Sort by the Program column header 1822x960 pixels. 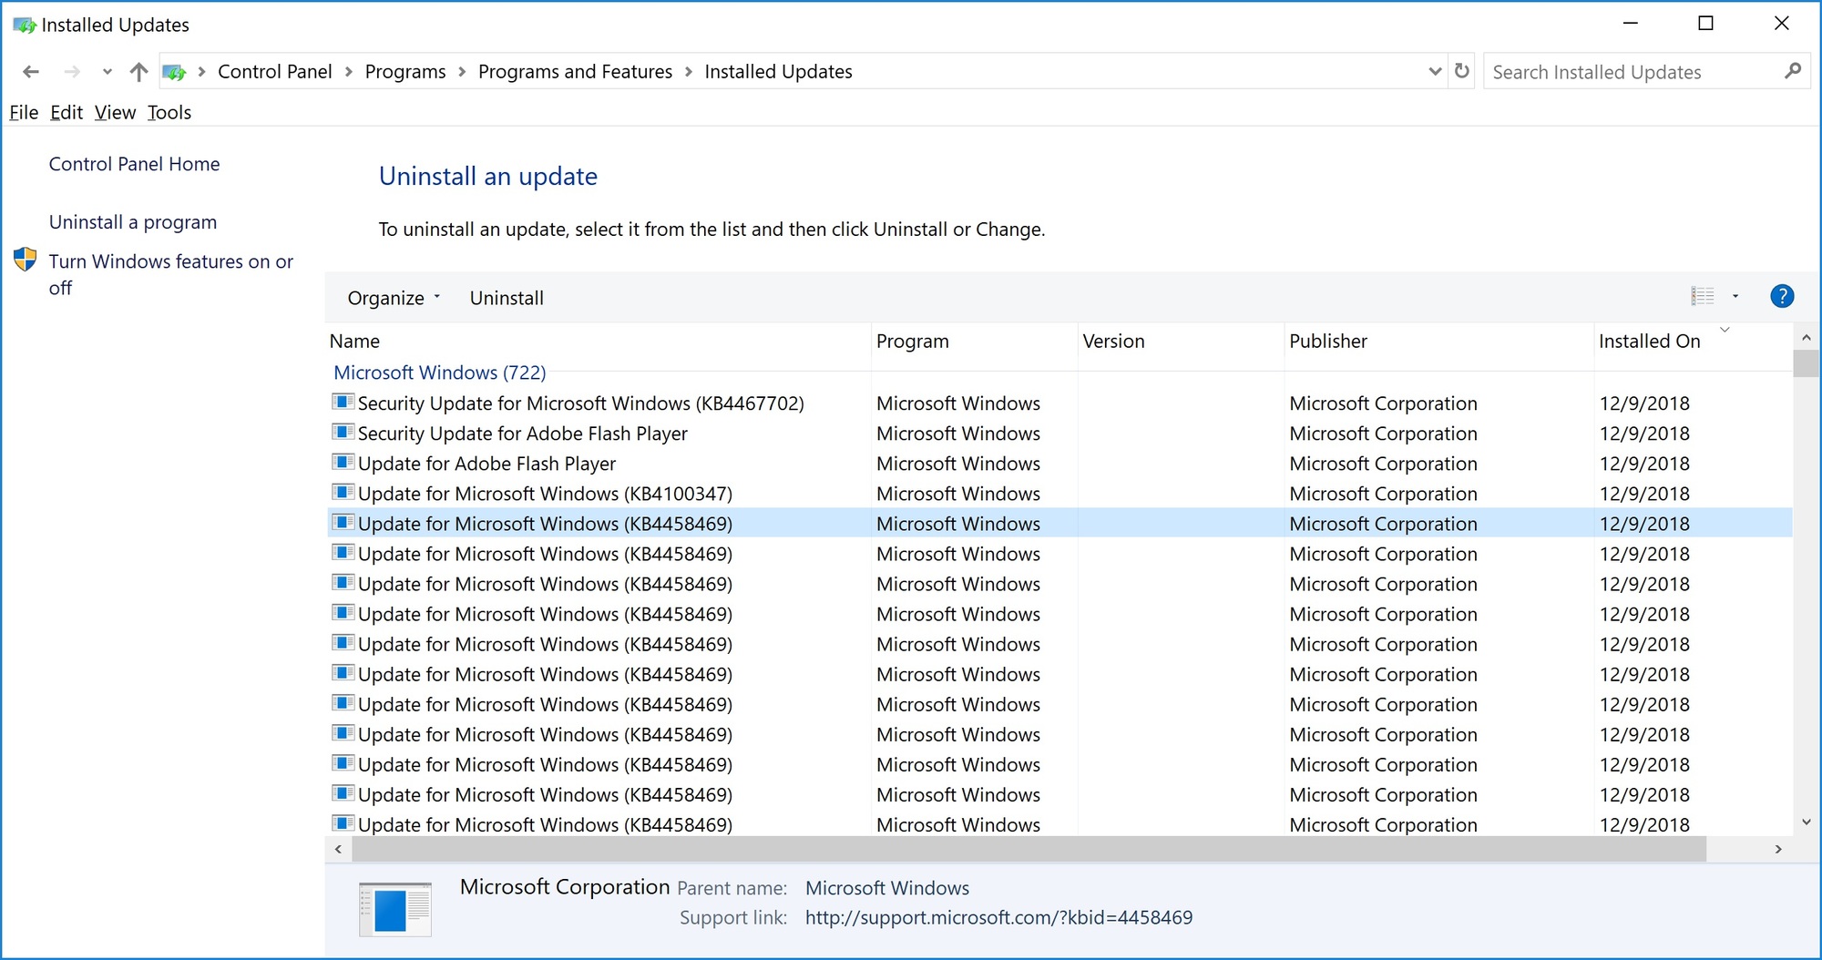[974, 342]
